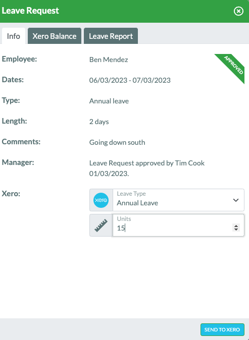Screen dimensions: 249x340
Task: Select the Info tab
Action: 14,36
